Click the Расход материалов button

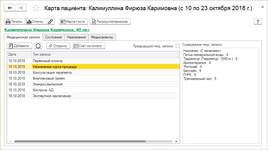(x=110, y=22)
